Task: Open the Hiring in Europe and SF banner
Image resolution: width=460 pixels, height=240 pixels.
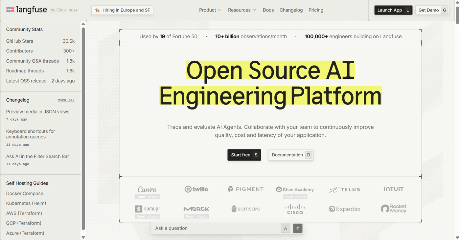Action: (x=122, y=10)
